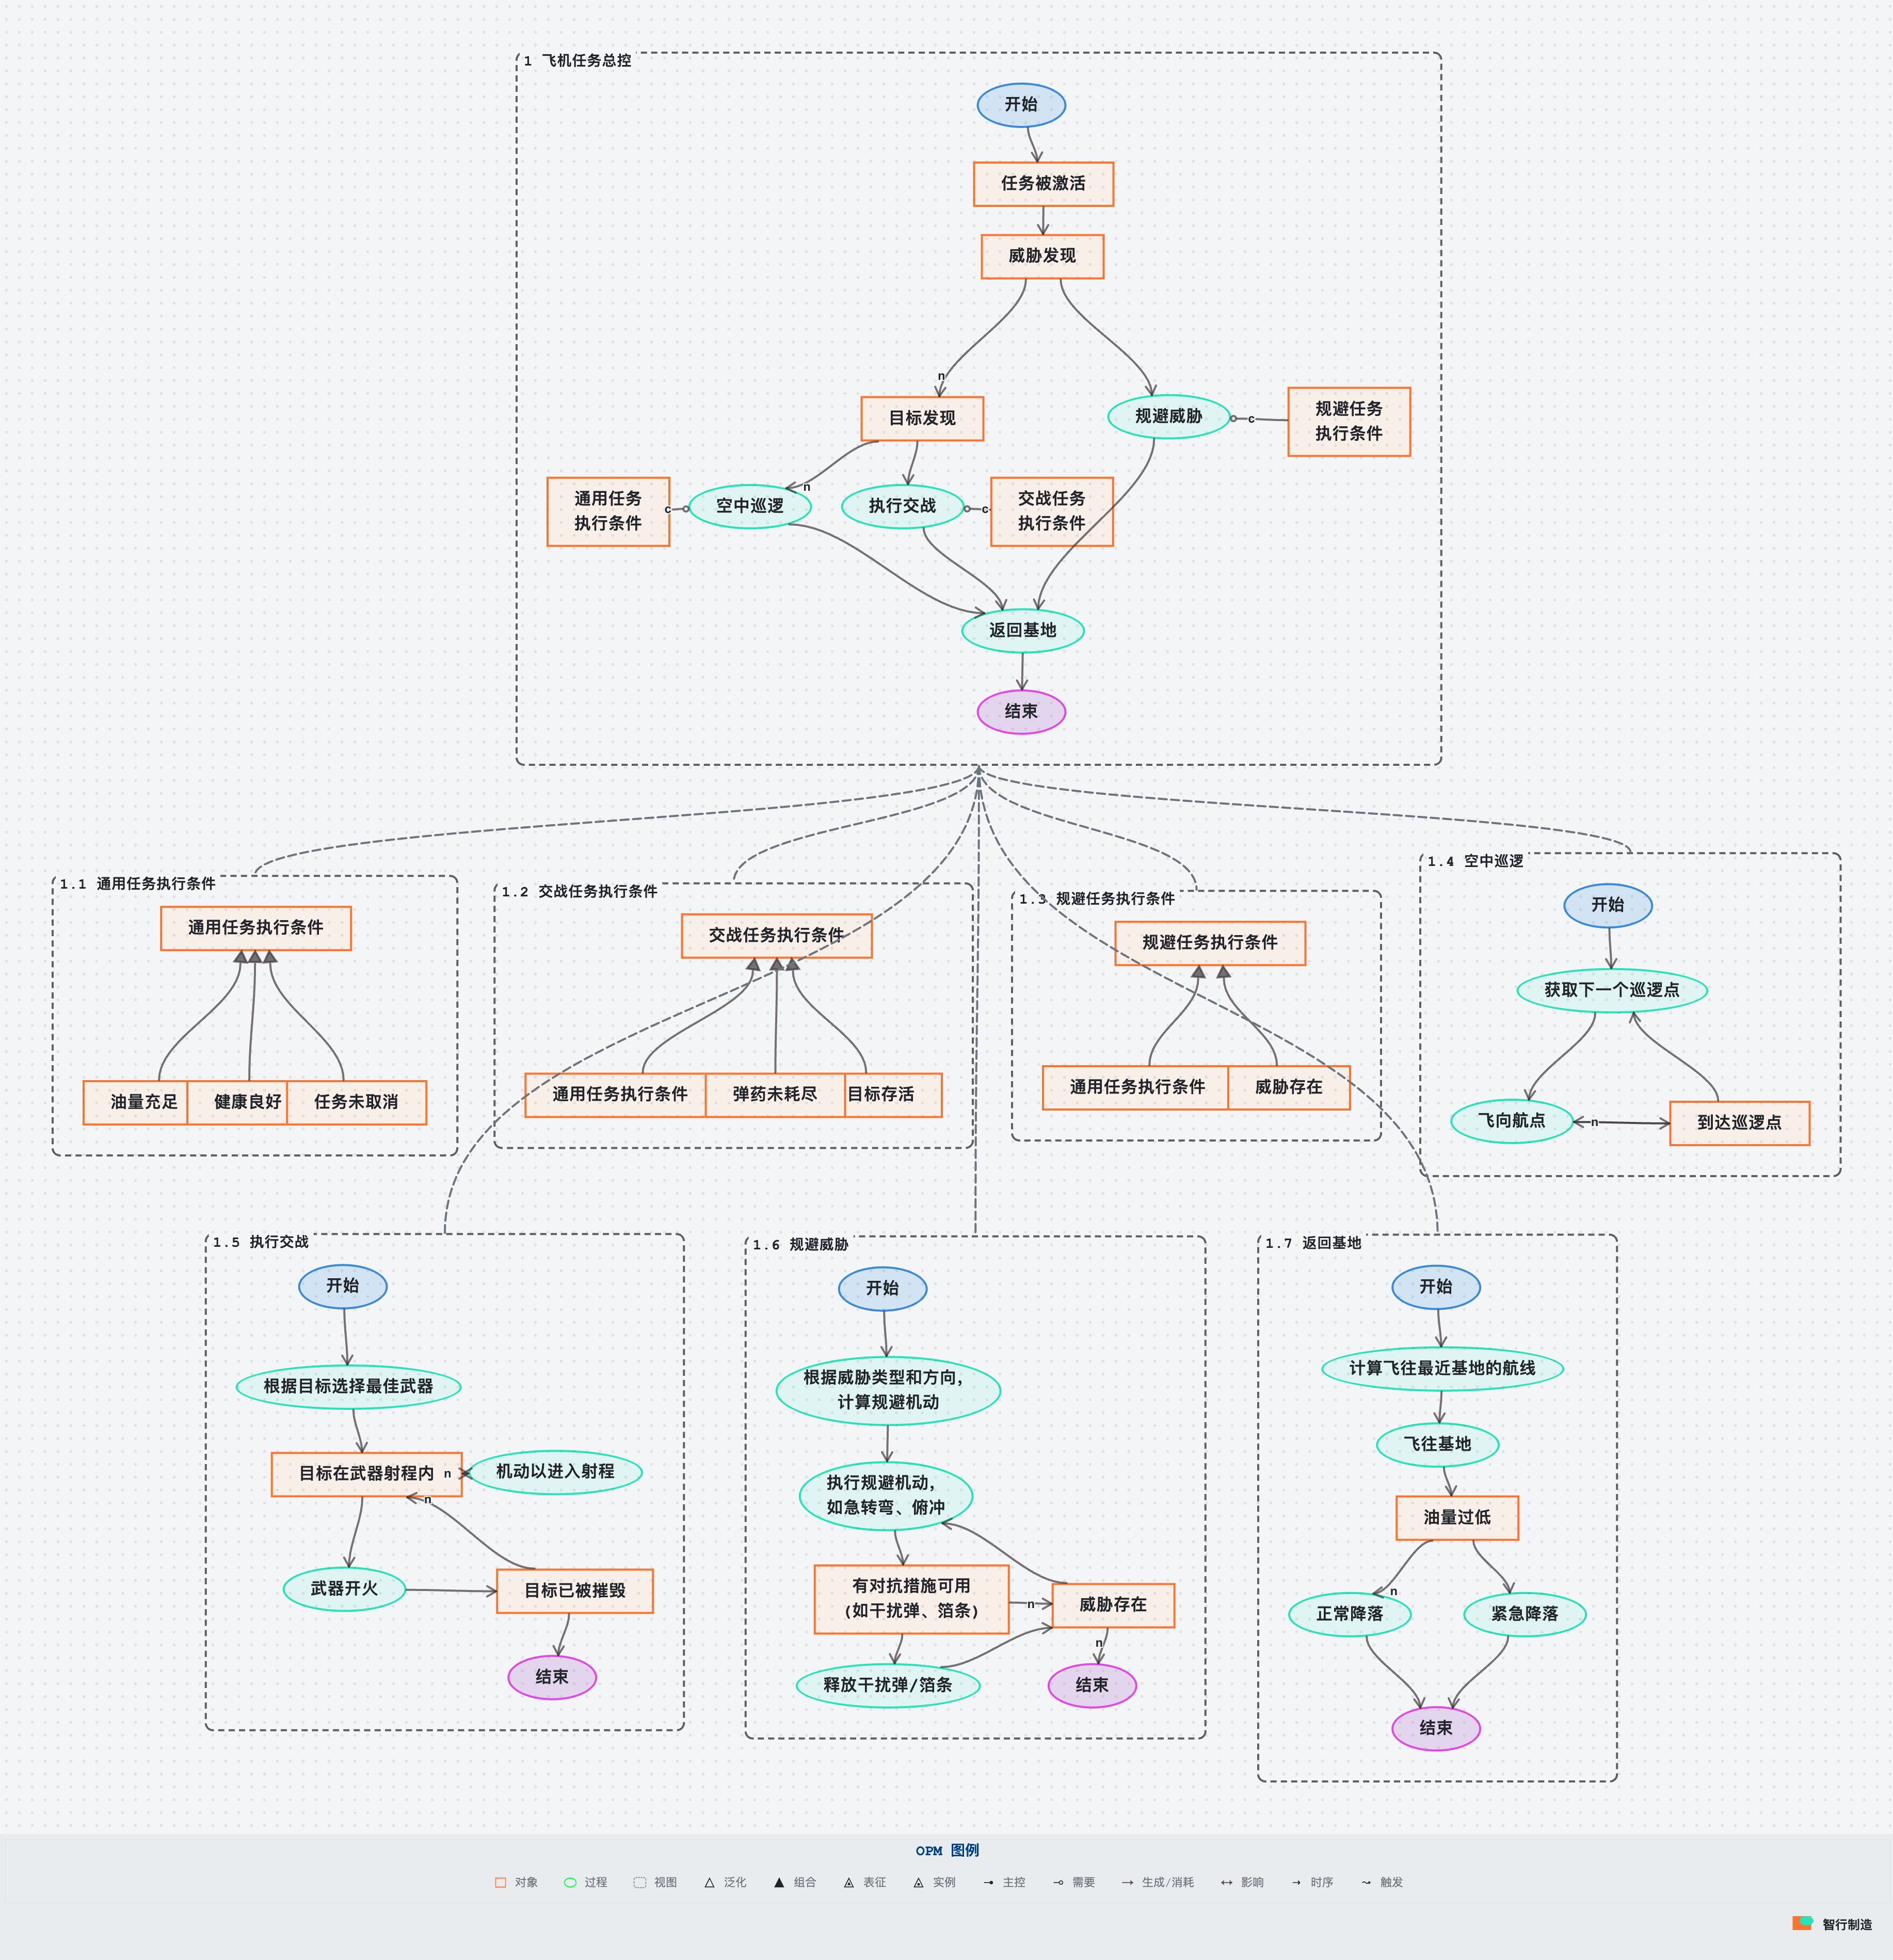Viewport: 1893px width, 1960px height.
Task: Click the OPM 图例 legend title
Action: click(946, 1850)
